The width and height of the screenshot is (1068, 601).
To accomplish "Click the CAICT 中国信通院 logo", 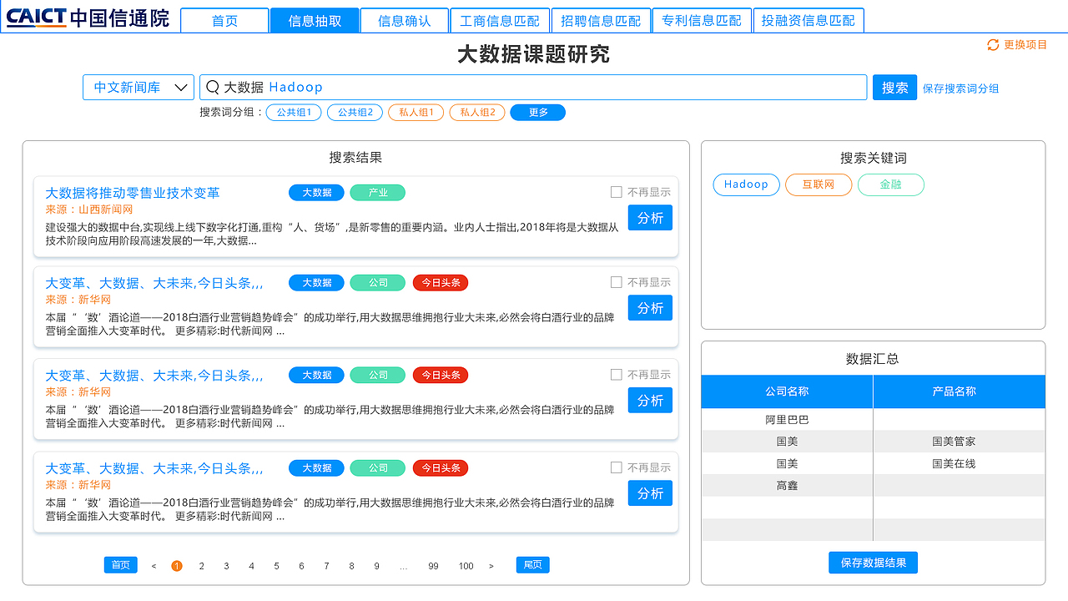I will tap(88, 18).
